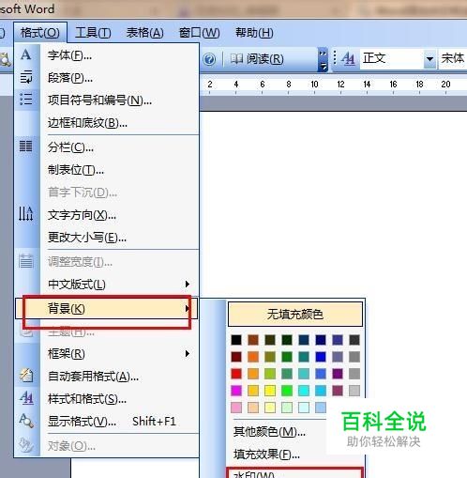Open the 工具(T) menu

93,33
